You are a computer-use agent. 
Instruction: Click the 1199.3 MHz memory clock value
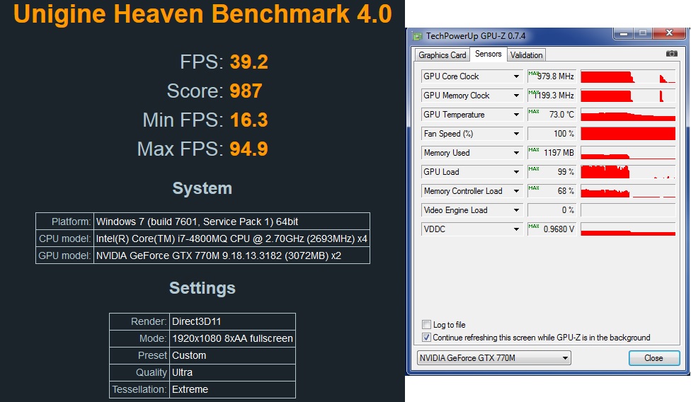[x=552, y=95]
